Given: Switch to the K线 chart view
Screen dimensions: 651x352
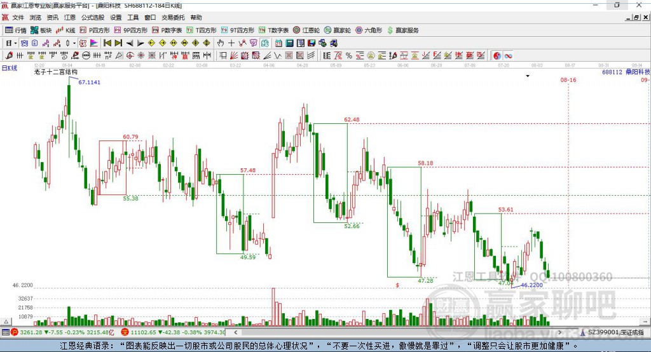Looking at the screenshot, I should pyautogui.click(x=65, y=30).
